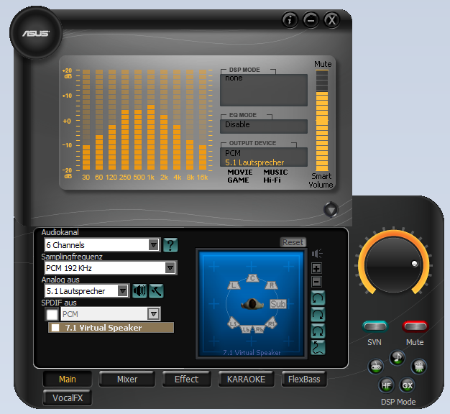Click the center C speaker in the map

pos(252,278)
